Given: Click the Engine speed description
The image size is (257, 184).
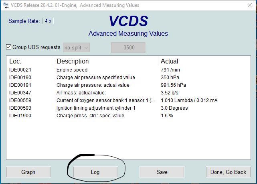Looking at the screenshot, I should pyautogui.click(x=72, y=70).
